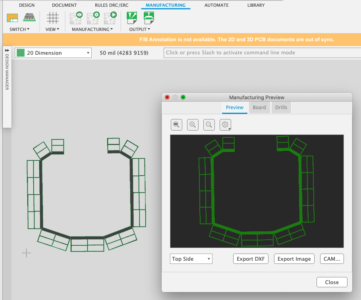Click the Export Image button
The height and width of the screenshot is (300, 361).
click(294, 259)
